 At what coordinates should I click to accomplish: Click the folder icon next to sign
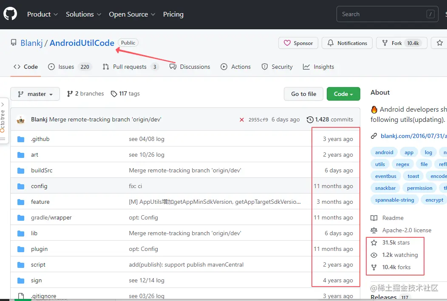[21, 281]
